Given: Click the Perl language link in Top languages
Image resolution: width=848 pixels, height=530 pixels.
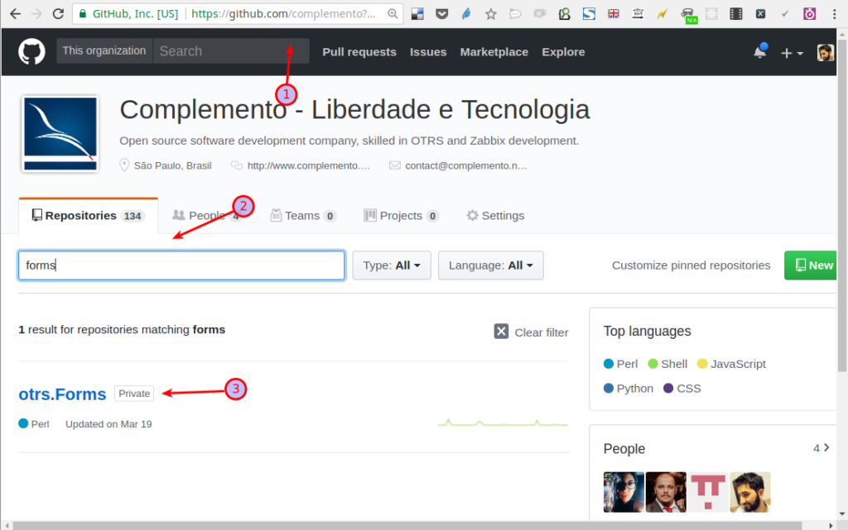Looking at the screenshot, I should coord(621,364).
